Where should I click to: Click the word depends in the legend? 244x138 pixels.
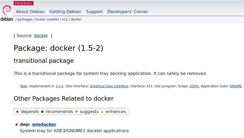click(x=30, y=111)
